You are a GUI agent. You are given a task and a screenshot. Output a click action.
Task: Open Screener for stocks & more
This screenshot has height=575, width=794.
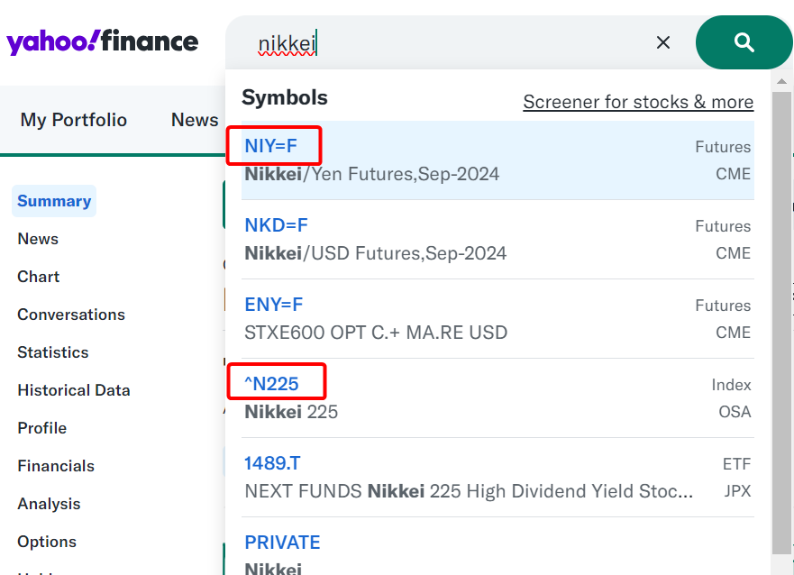tap(637, 102)
